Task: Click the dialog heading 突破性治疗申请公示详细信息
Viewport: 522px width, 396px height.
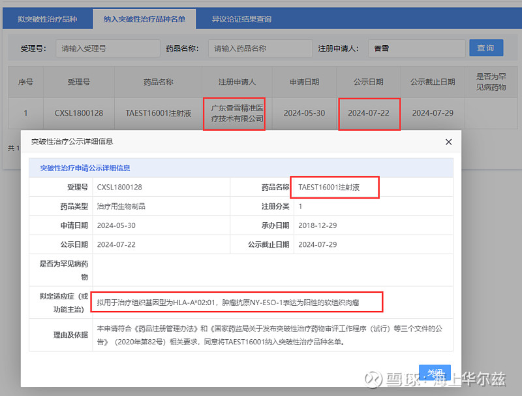Action: pos(85,168)
